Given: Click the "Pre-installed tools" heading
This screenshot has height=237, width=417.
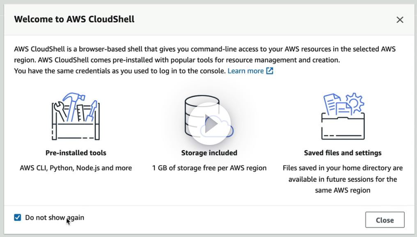Looking at the screenshot, I should pyautogui.click(x=76, y=153).
